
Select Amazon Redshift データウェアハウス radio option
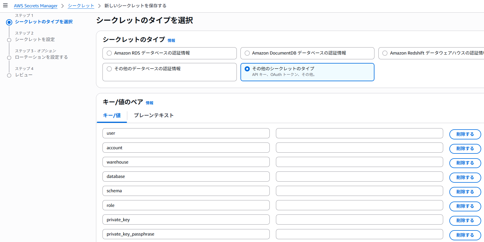[x=385, y=53]
